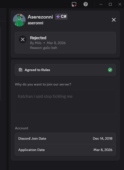Maximize the Discord window
Image resolution: width=124 pixels, height=170 pixels.
(x=110, y=4)
